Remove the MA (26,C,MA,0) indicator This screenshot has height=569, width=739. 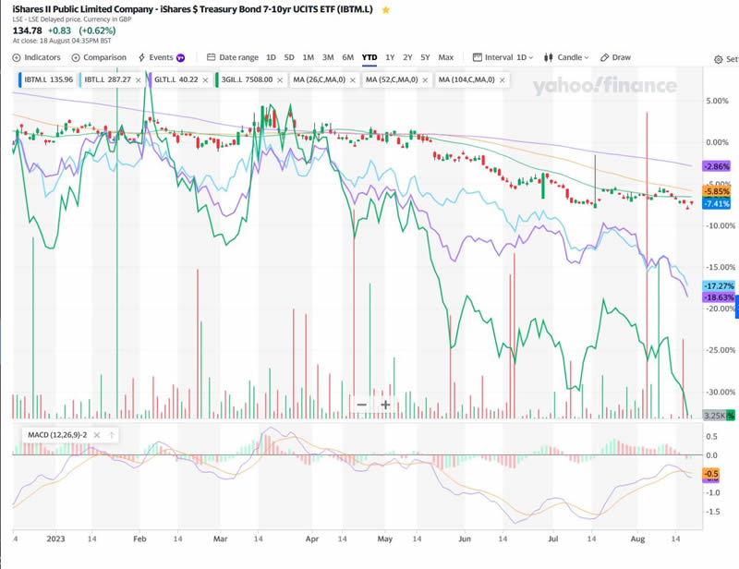[353, 80]
